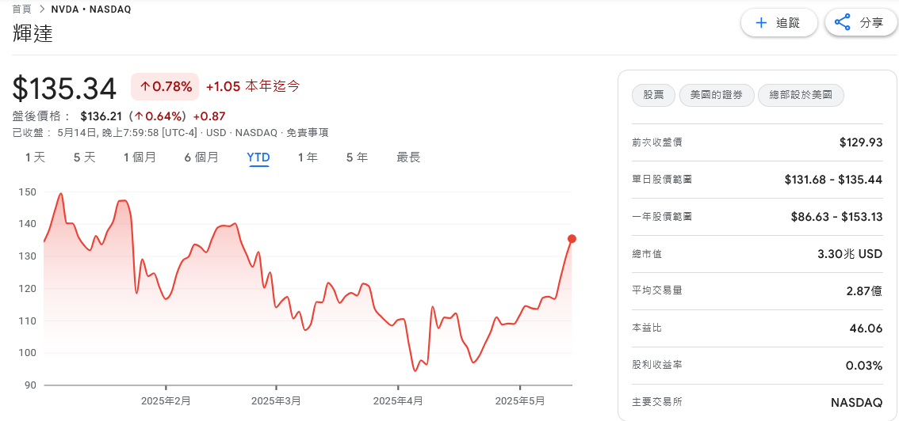The height and width of the screenshot is (421, 899).
Task: Click the 2025年5月 axis label
Action: click(x=520, y=401)
